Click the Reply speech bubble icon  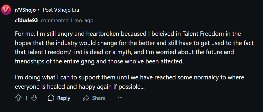[51, 98]
